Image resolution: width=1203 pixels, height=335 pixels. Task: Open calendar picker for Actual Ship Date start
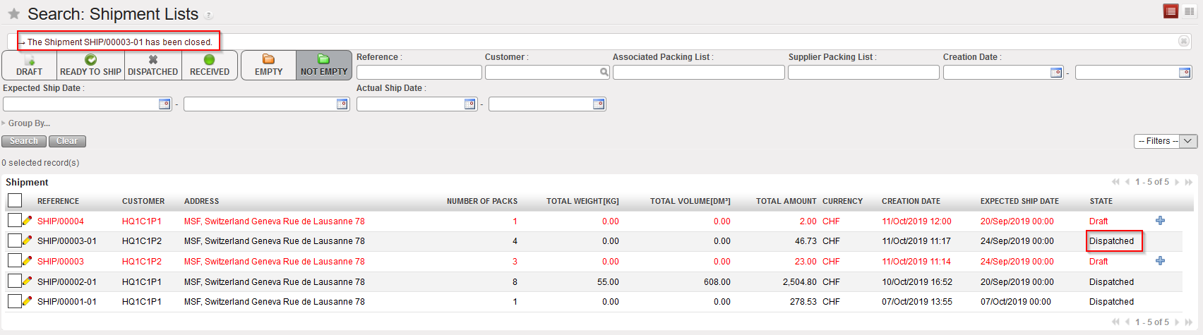point(470,104)
